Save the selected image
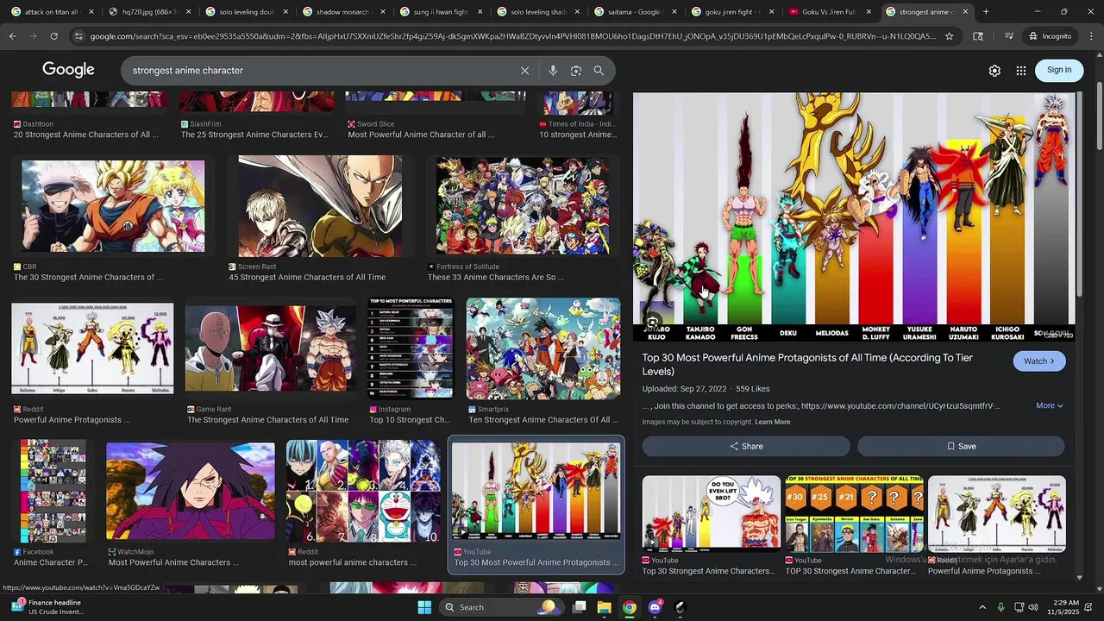The image size is (1104, 621). 961,446
